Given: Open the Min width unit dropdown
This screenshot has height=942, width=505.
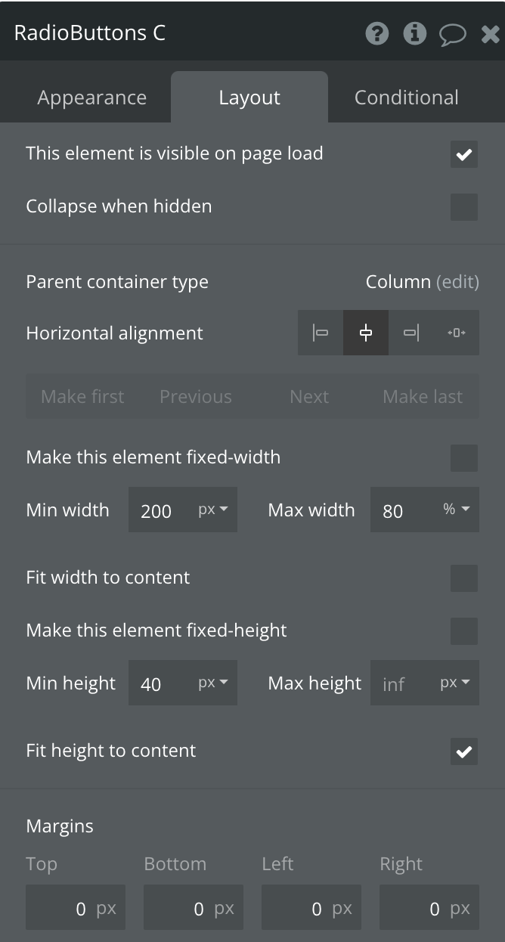Looking at the screenshot, I should (213, 510).
